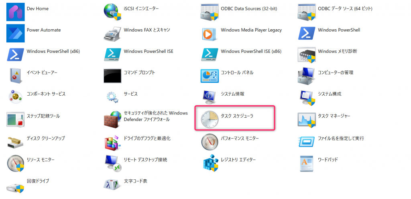
Task: Click the "タスク マネージャー" label
Action: 334,116
